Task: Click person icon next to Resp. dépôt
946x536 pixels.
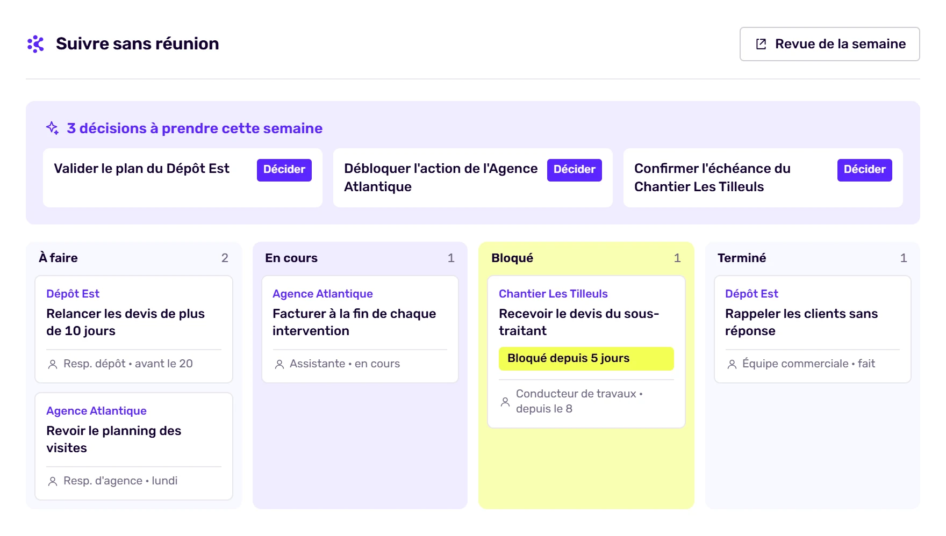Action: pyautogui.click(x=53, y=364)
